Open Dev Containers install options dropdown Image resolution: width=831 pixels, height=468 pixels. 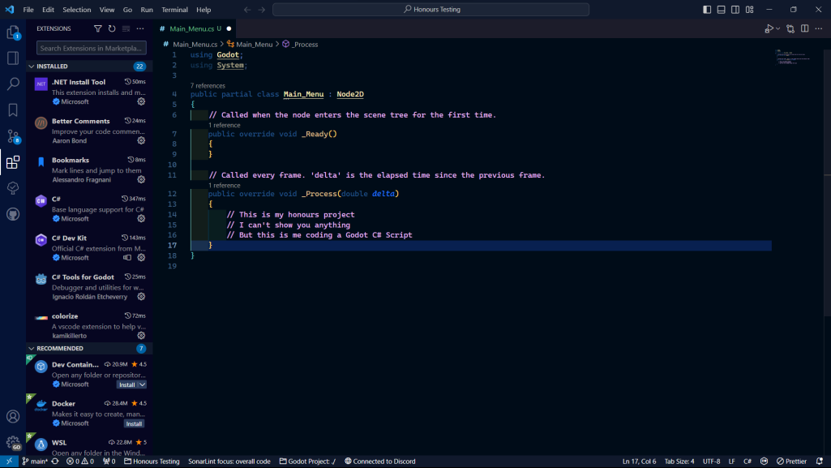coord(140,384)
